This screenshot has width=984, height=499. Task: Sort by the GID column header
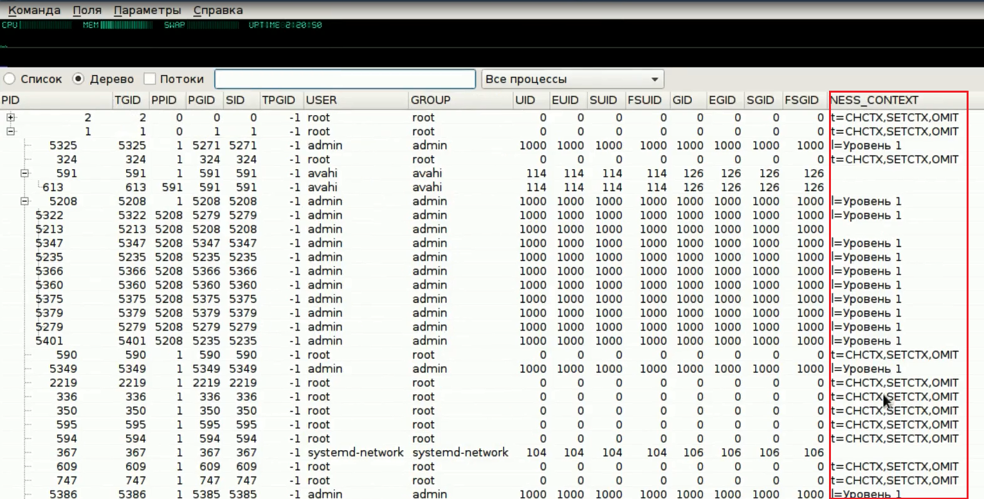(x=688, y=100)
